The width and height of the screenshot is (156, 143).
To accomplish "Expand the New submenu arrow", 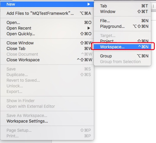I will [89, 4].
